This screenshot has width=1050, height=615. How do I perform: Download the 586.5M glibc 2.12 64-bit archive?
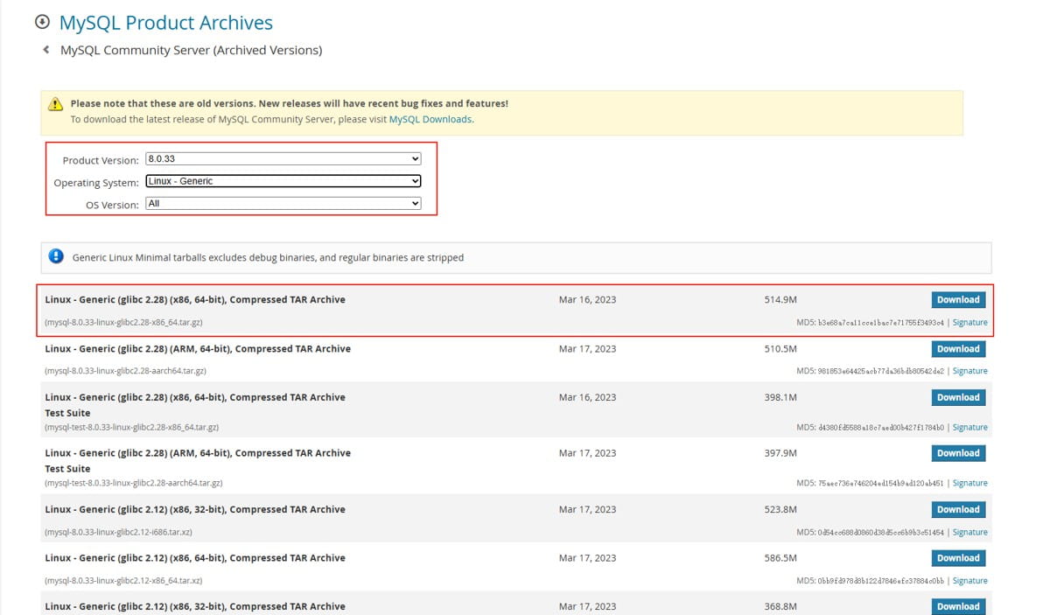(x=958, y=558)
